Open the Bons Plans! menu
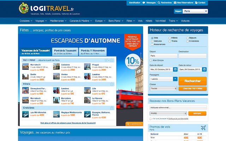The width and height of the screenshot is (226, 141). [116, 21]
